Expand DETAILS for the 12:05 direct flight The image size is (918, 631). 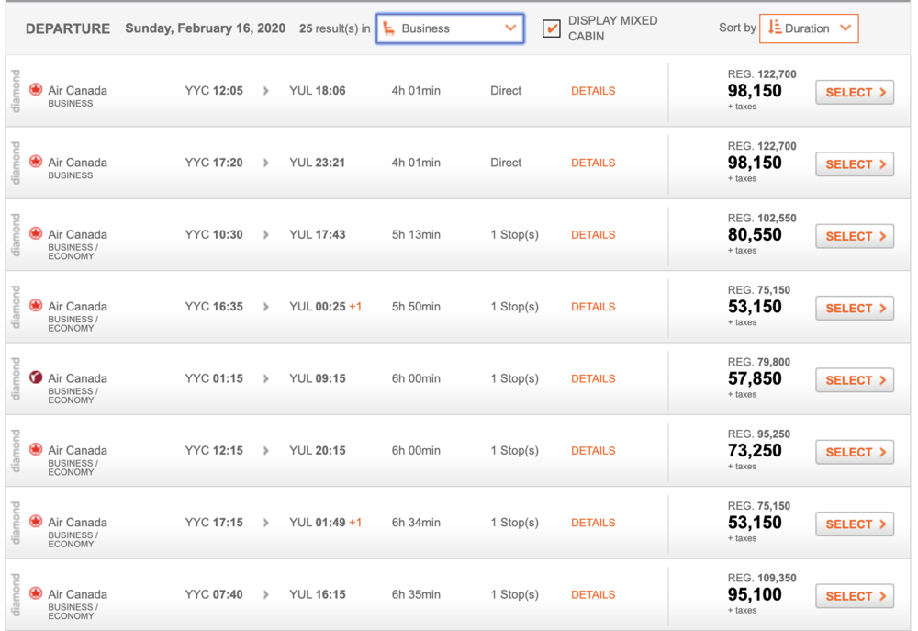[593, 91]
